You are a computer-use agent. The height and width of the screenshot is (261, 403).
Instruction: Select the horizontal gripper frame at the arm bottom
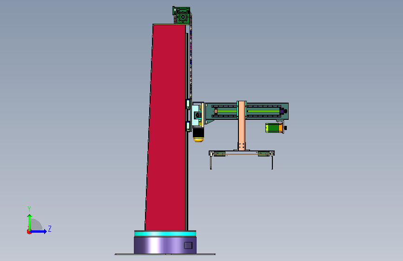(x=242, y=154)
